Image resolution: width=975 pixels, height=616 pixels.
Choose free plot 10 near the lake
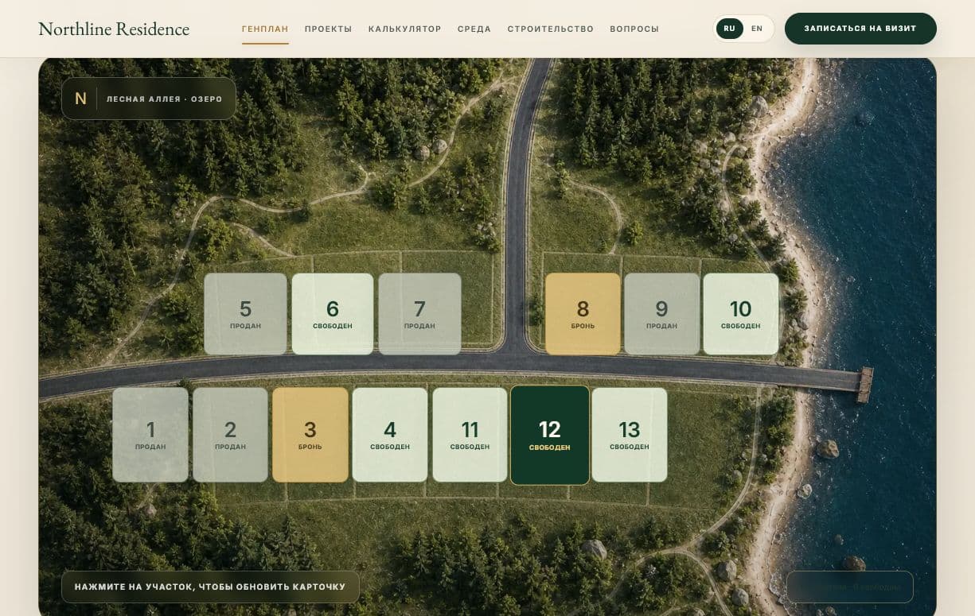click(x=741, y=314)
